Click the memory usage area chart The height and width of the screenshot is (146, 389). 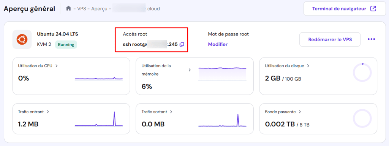click(222, 74)
